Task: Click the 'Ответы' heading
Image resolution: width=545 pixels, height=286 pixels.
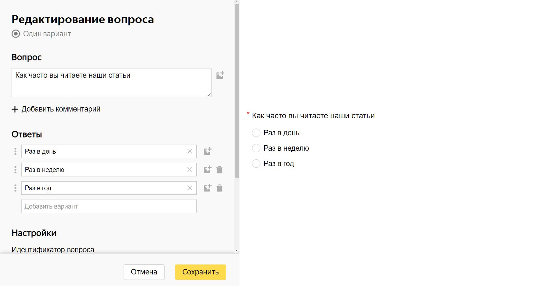Action: click(x=27, y=134)
